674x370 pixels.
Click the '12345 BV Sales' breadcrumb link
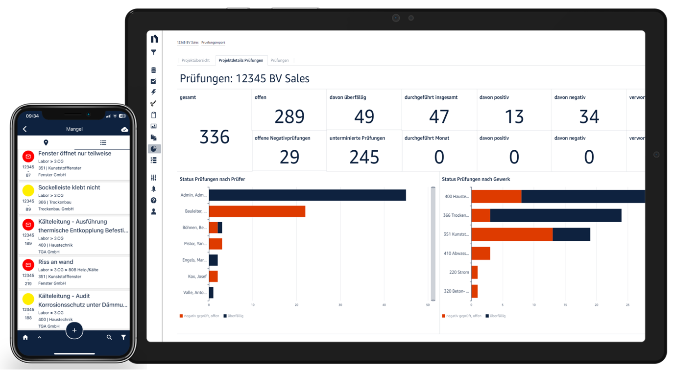(x=188, y=43)
